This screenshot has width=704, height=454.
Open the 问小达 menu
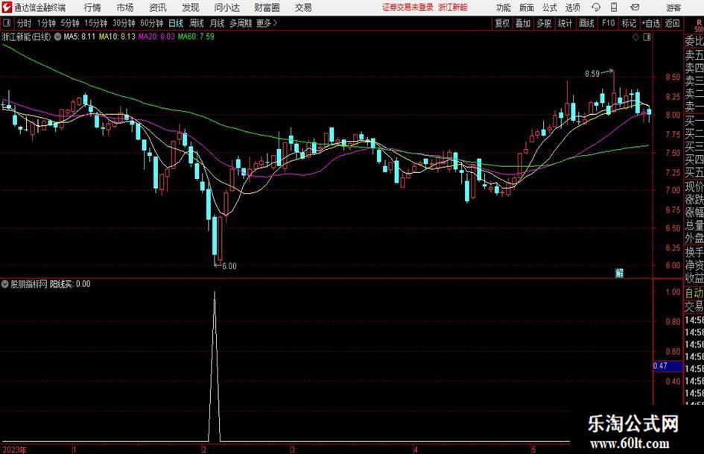pyautogui.click(x=226, y=7)
